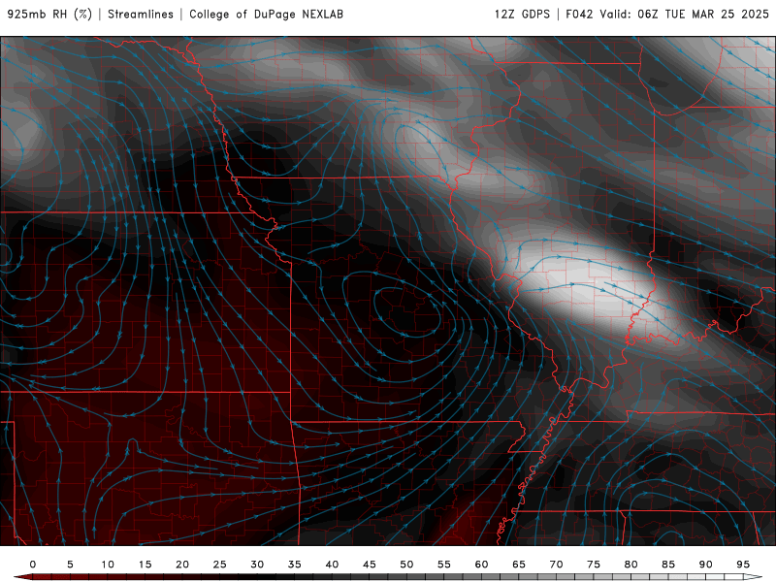This screenshot has width=776, height=582.
Task: Select the "70" colorbar label
Action: click(x=556, y=565)
